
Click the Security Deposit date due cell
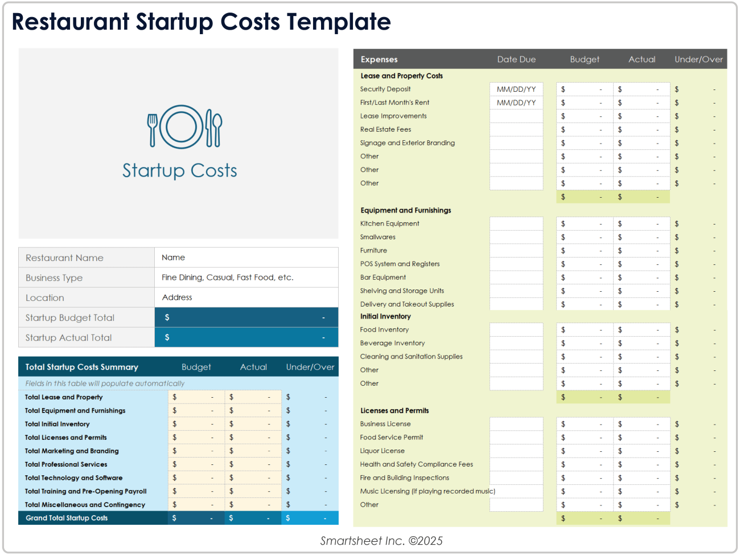tap(516, 89)
